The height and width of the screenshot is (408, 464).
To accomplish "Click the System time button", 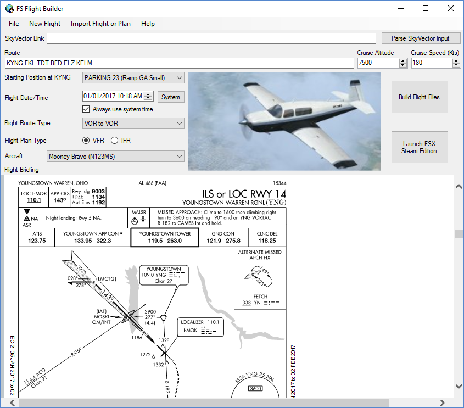I will click(171, 97).
